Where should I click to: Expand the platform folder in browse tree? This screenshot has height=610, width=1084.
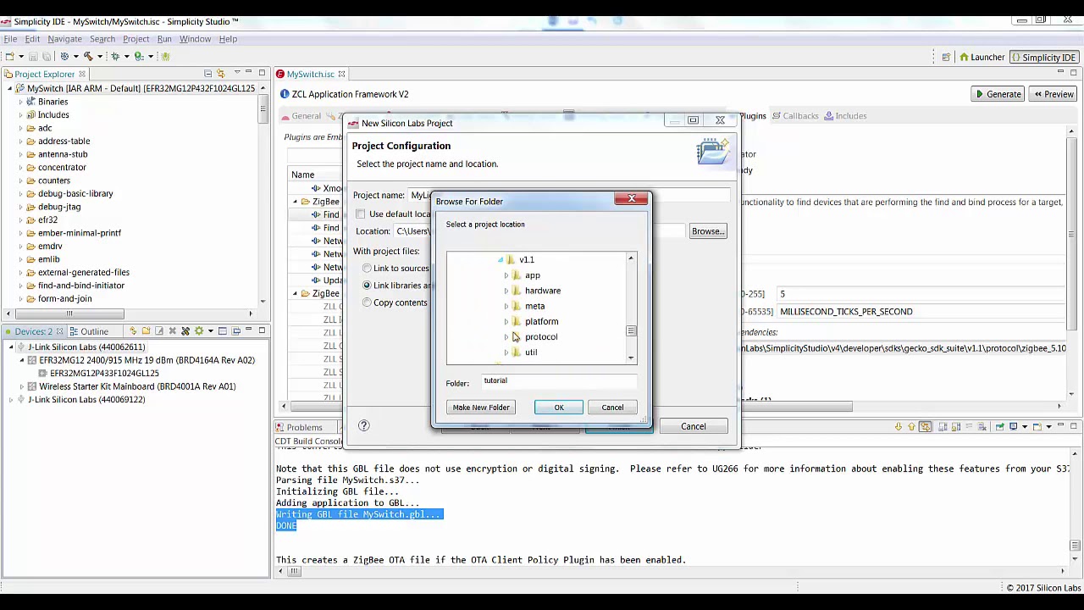click(506, 322)
